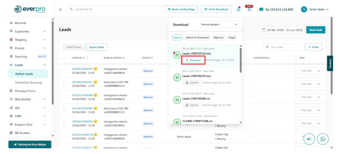Select the Gagal filter chip
The image size is (339, 154).
[x=232, y=38]
